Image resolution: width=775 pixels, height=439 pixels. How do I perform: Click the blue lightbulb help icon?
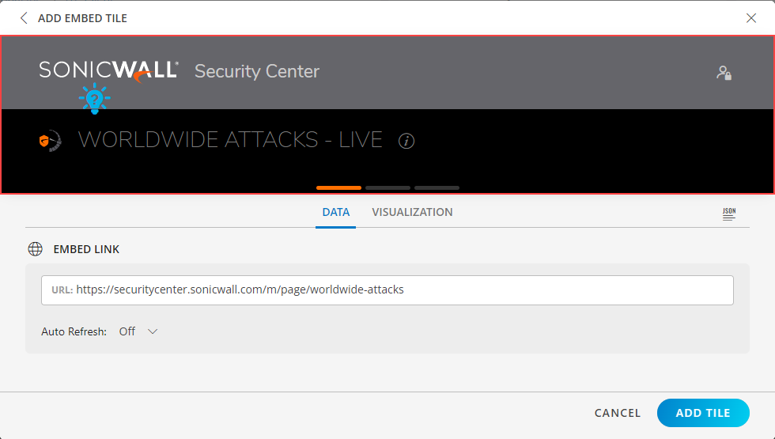pyautogui.click(x=94, y=99)
